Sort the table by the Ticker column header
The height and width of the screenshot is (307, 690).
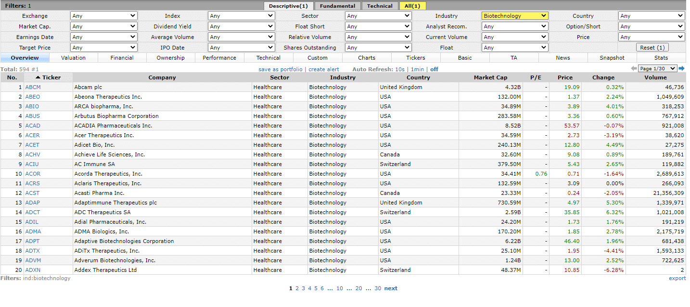pos(48,77)
